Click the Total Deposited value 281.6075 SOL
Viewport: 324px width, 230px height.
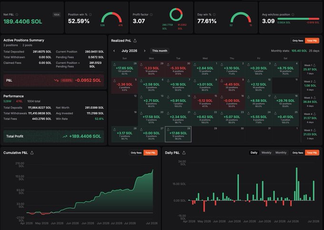tap(42, 52)
